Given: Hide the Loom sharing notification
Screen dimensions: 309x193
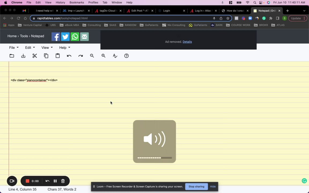Looking at the screenshot, I should pos(213,187).
